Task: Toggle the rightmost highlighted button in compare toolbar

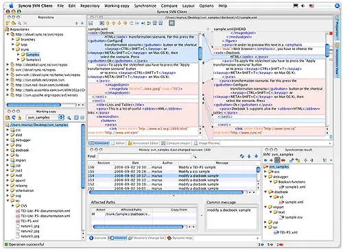Action: click(171, 23)
